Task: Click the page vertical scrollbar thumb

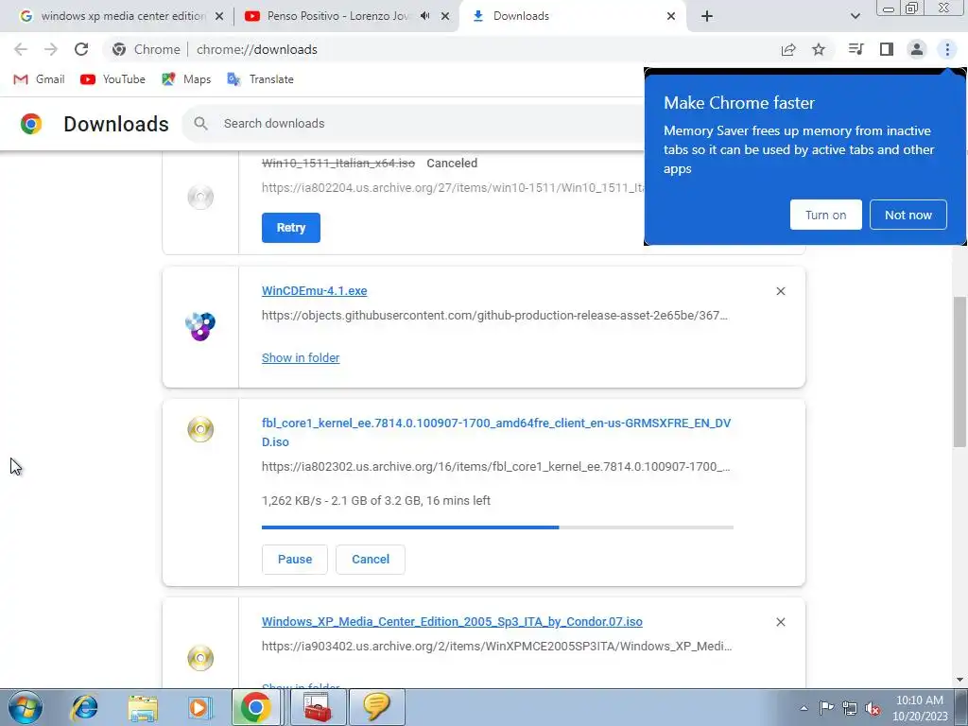Action: coord(959,372)
